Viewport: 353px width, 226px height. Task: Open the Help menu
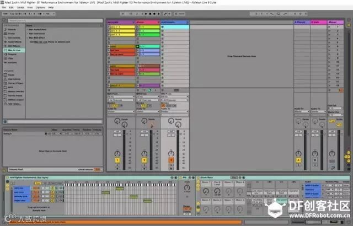click(51, 7)
